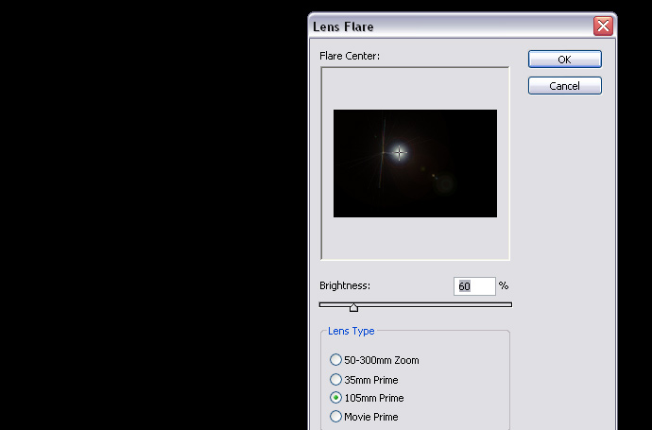Select the 50-300mm Zoom lens type

tap(374, 360)
